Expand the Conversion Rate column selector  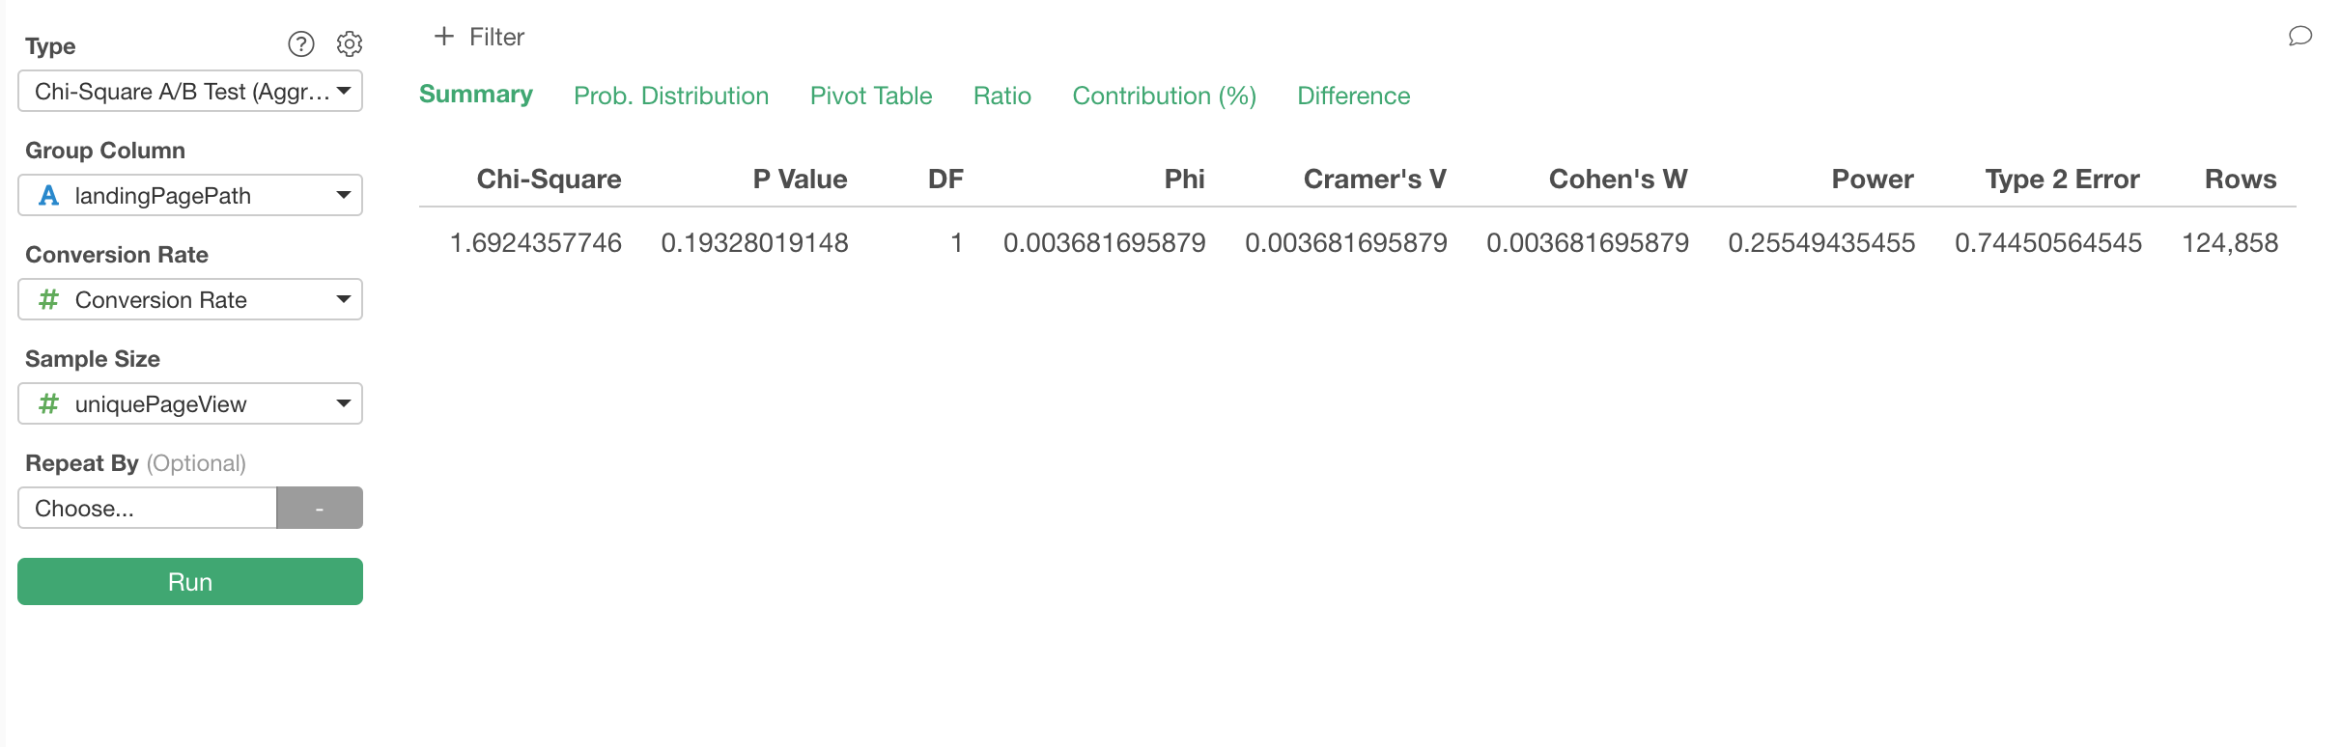click(x=190, y=300)
